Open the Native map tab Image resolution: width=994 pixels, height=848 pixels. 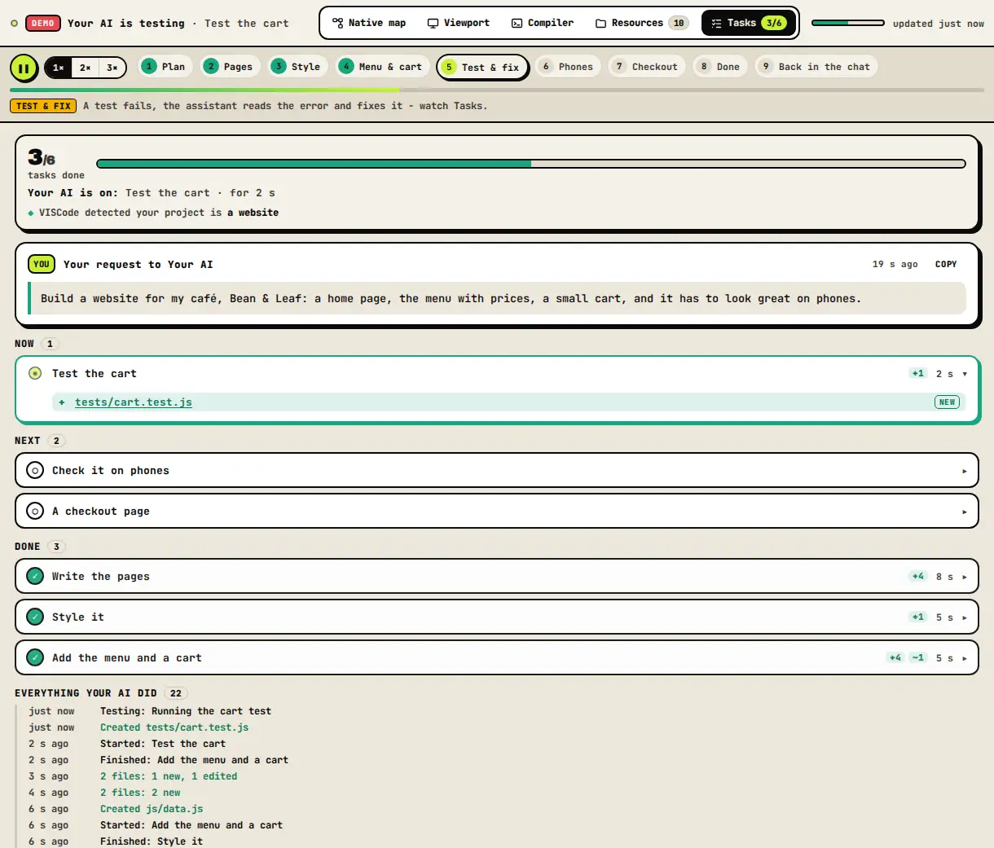(x=369, y=23)
